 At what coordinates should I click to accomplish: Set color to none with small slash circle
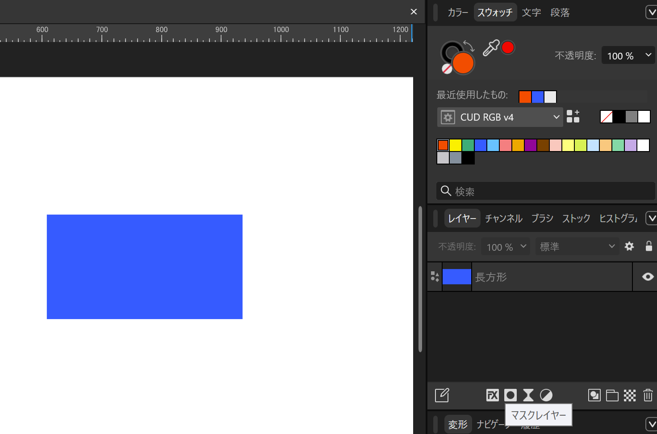pyautogui.click(x=447, y=69)
